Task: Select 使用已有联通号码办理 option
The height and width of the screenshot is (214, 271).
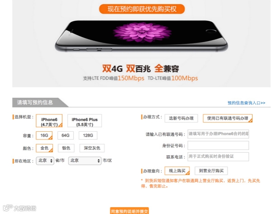Action: 228,118
